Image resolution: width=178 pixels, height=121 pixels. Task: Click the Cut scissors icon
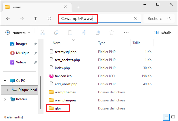tap(43, 33)
